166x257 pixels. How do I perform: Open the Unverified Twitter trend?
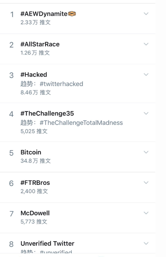pos(47,243)
